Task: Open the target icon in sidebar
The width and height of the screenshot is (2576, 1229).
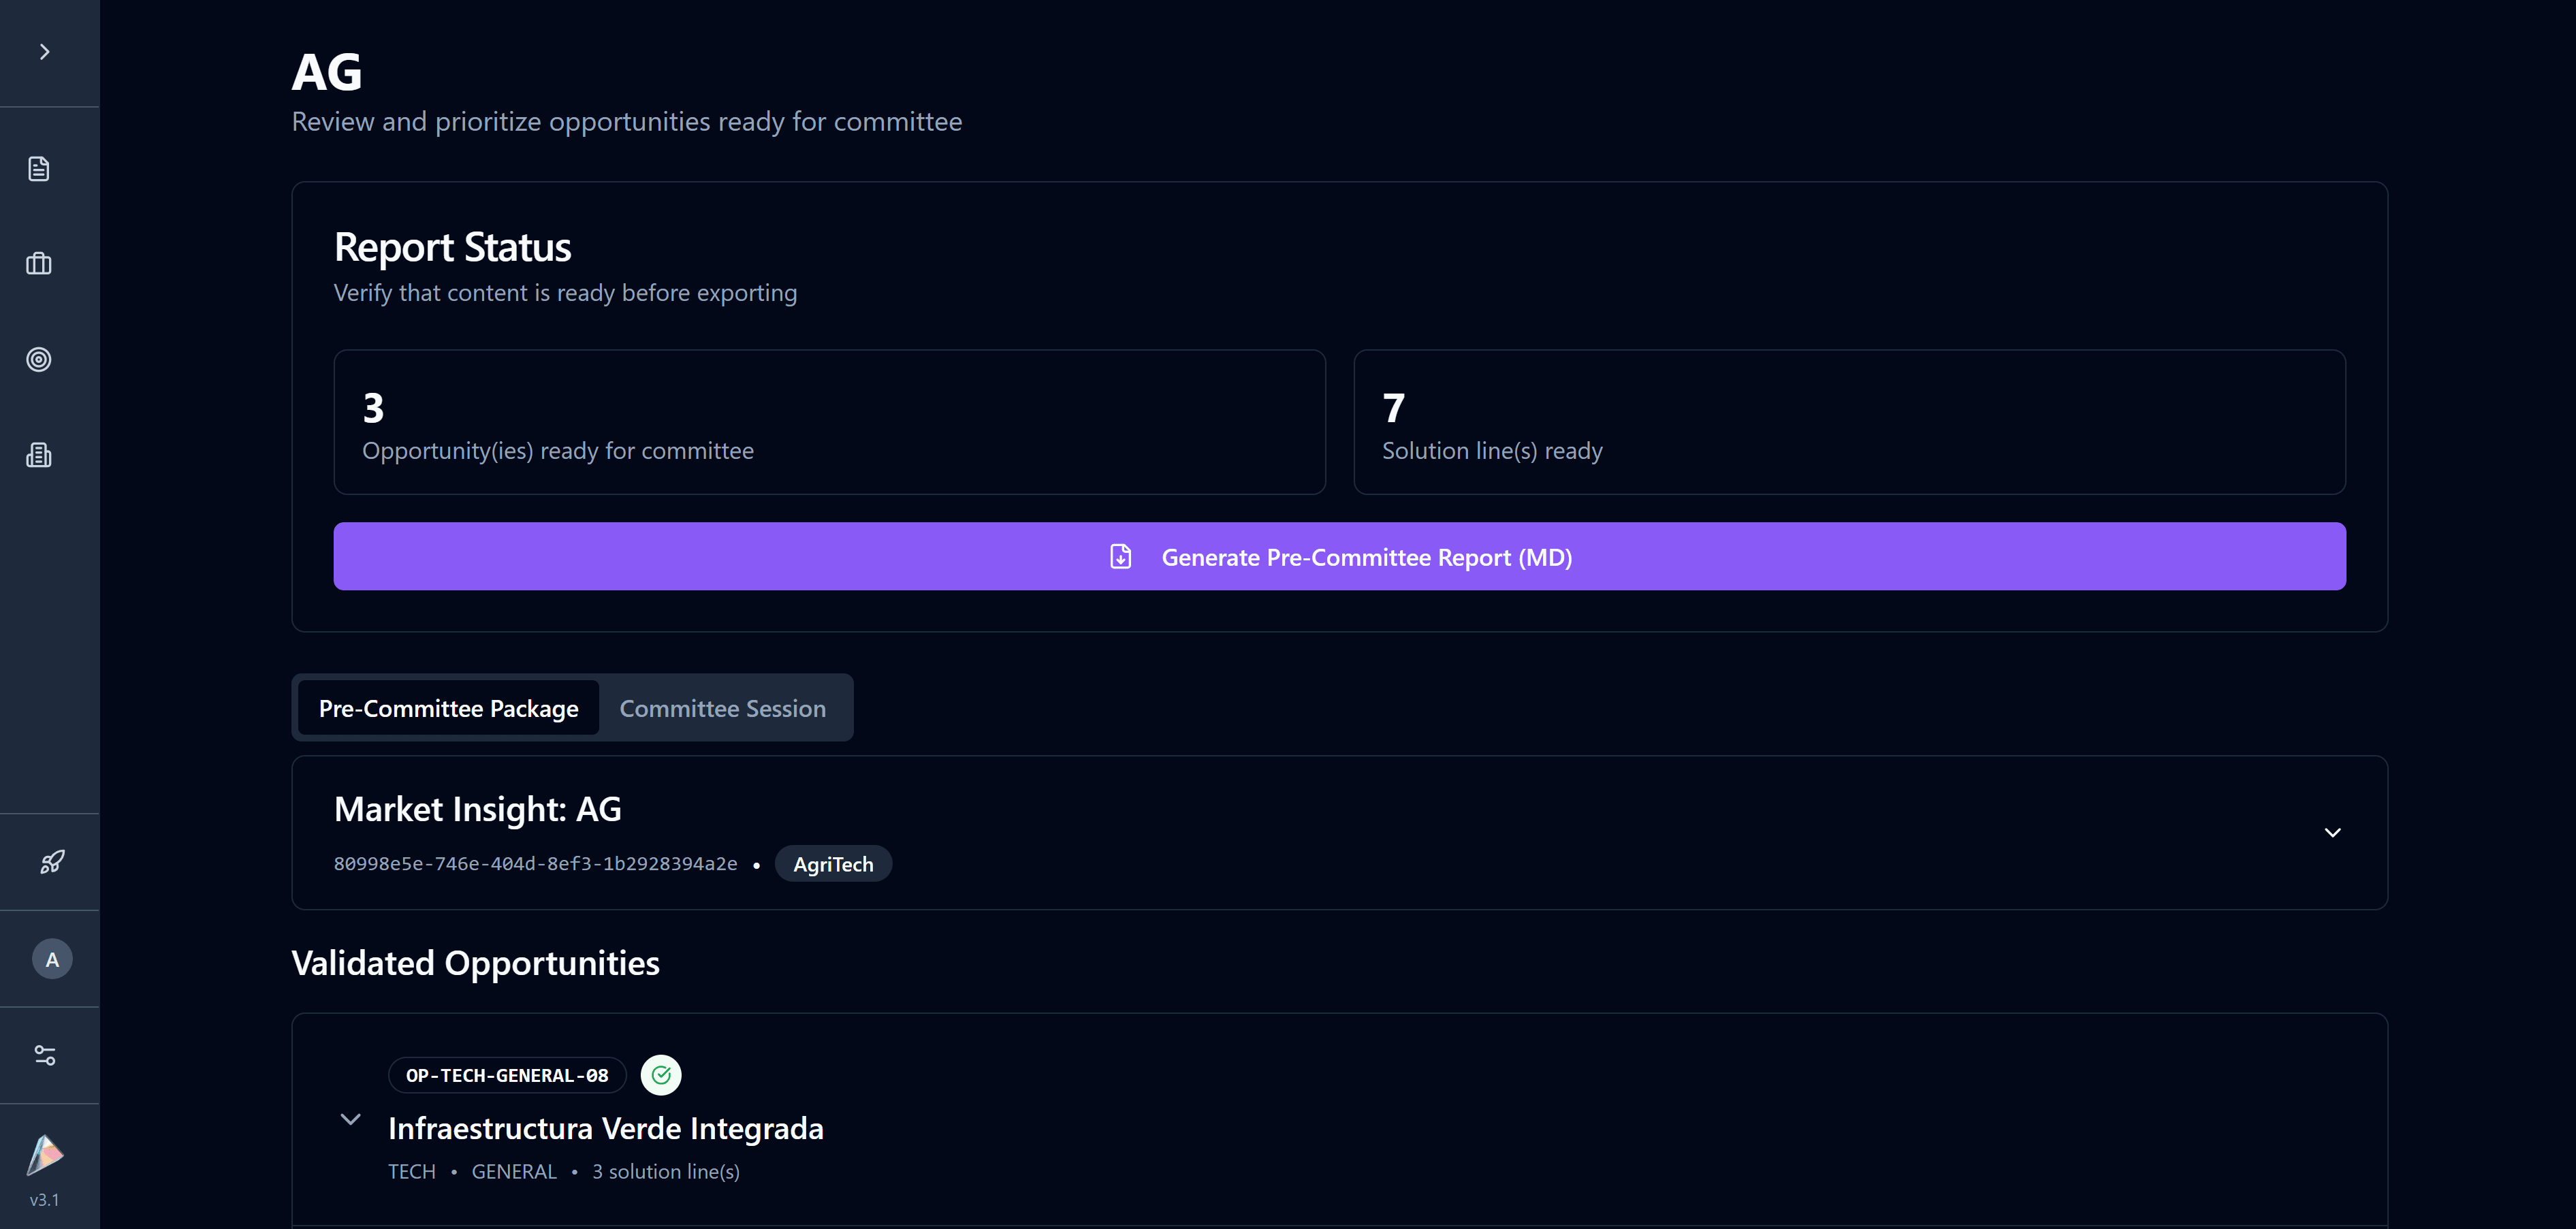Action: [39, 360]
